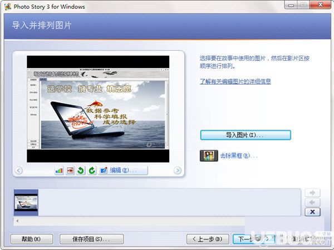
Task: Click the filmstrip scrollbar left arrow
Action: 17,221
